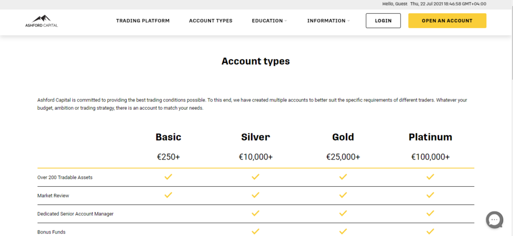Click the Ashford Capital logo
Image resolution: width=513 pixels, height=236 pixels.
[42, 21]
